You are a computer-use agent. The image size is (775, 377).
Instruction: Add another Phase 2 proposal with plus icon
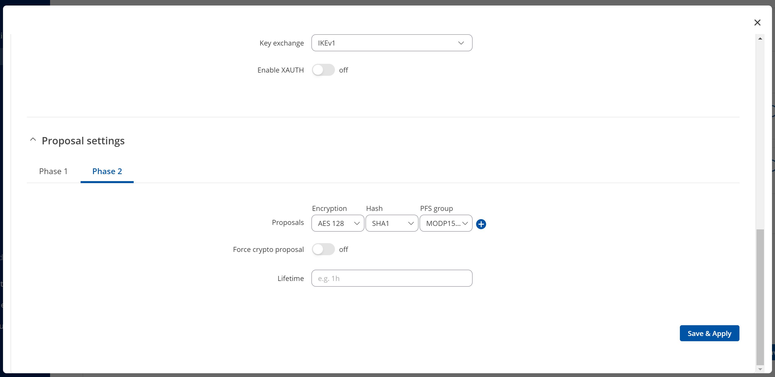(481, 224)
